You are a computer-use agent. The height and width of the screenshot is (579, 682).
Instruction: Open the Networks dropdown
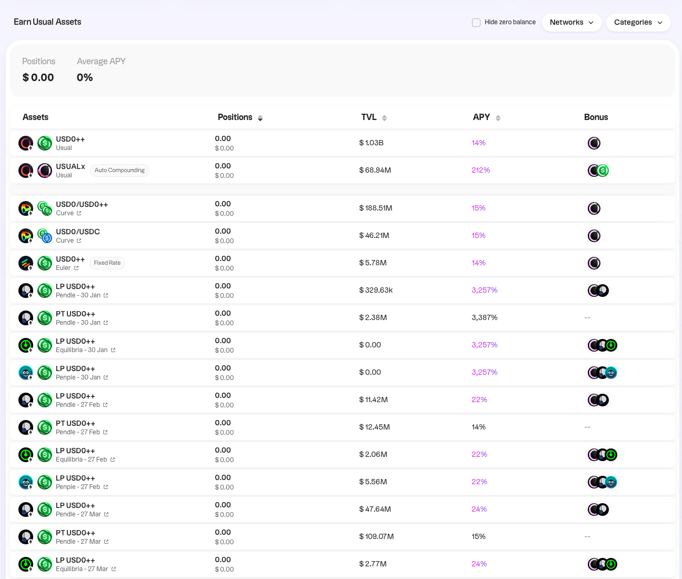pos(571,22)
